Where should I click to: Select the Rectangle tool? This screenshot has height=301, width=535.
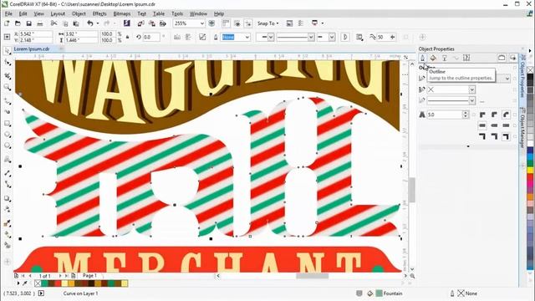point(8,123)
